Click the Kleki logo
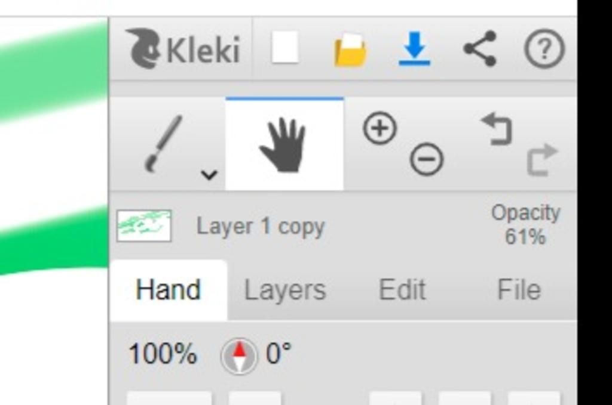This screenshot has width=612, height=405. (x=182, y=49)
